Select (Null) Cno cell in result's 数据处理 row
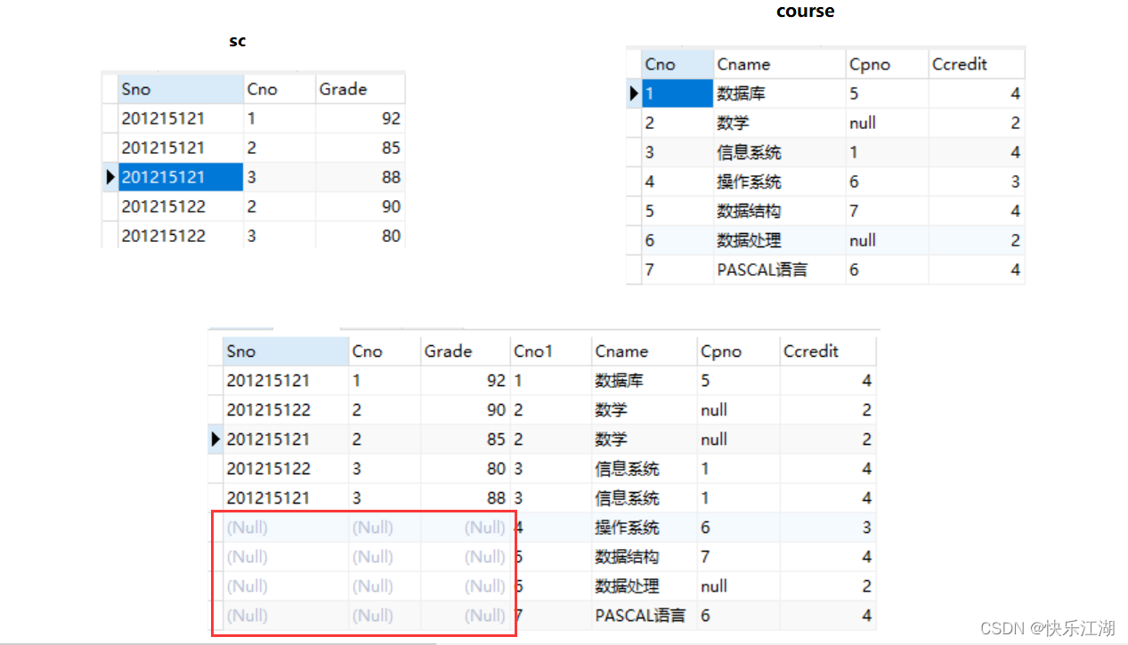 [385, 586]
